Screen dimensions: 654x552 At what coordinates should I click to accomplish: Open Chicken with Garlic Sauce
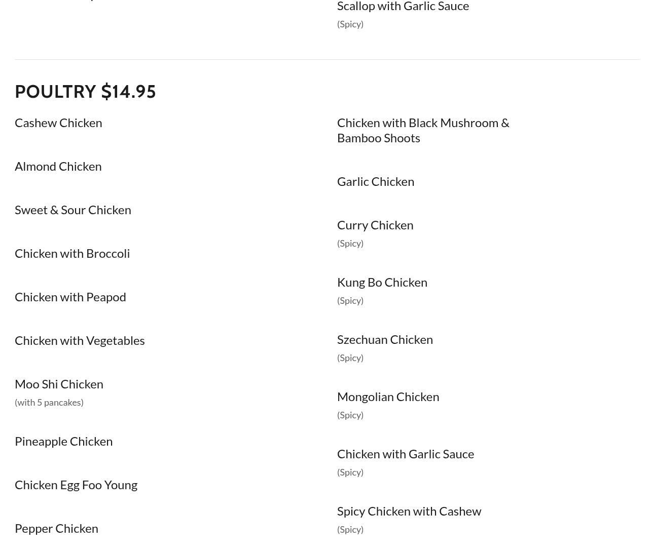[406, 454]
